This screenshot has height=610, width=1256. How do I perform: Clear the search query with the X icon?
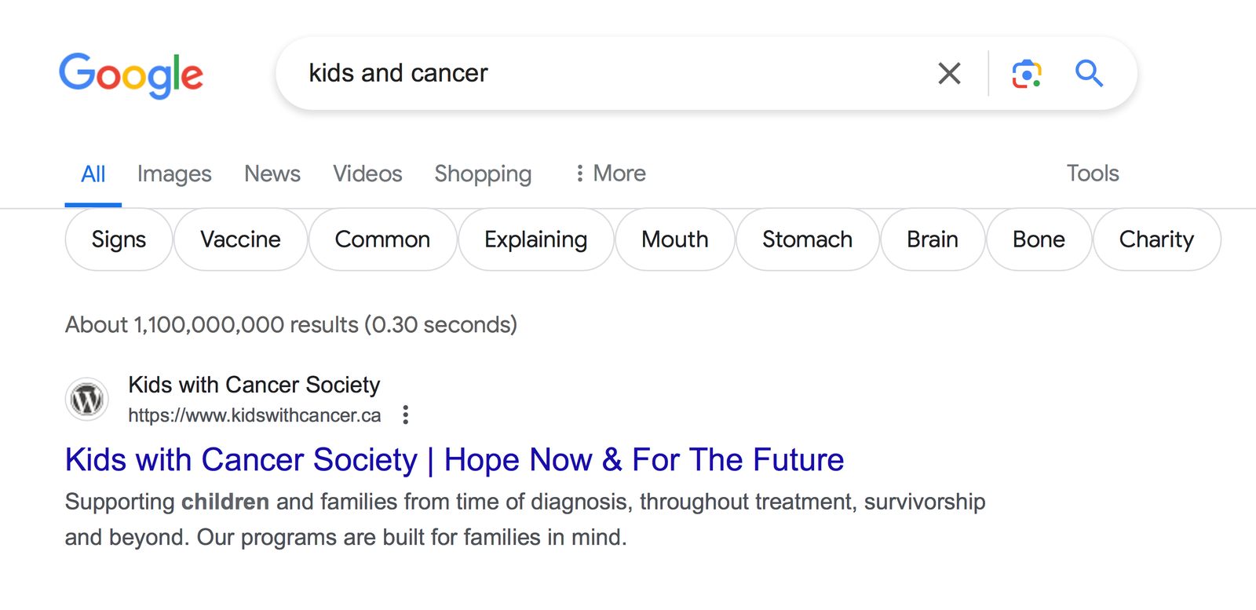949,73
